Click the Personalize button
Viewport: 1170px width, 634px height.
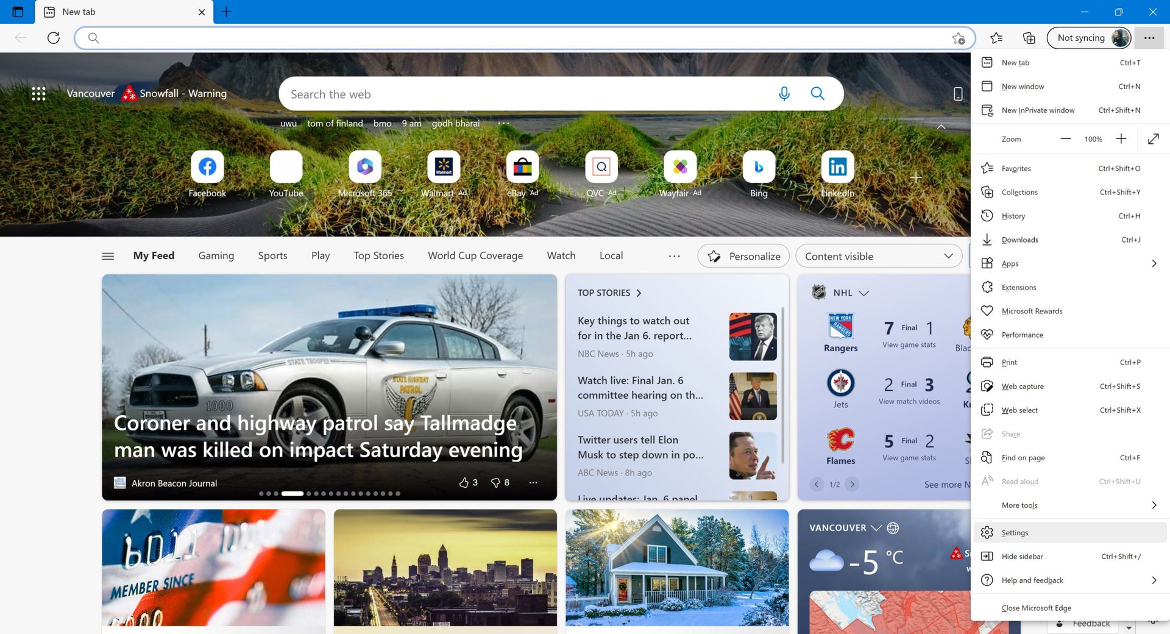(743, 256)
